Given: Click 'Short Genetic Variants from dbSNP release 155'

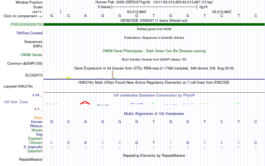Looking at the screenshot, I should click(x=154, y=59).
